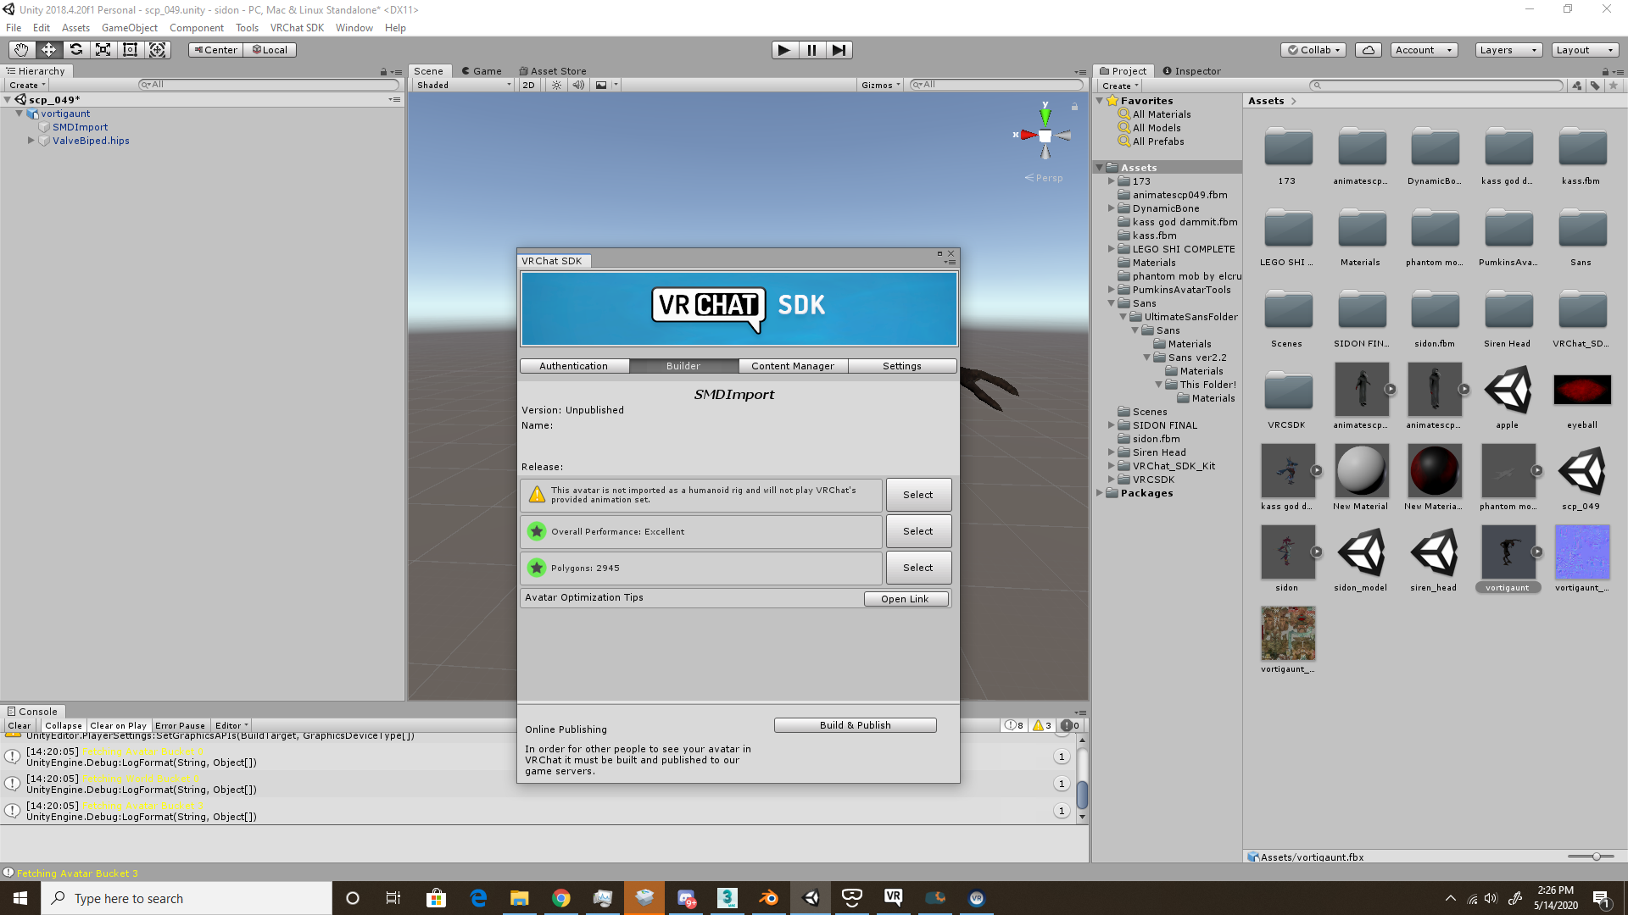Screen dimensions: 1628x915
Task: Open VRChat SDK menu
Action: click(x=297, y=28)
